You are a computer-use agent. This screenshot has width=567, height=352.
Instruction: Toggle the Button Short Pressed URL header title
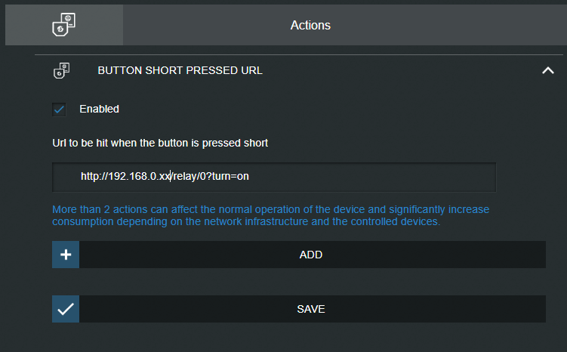(x=180, y=71)
